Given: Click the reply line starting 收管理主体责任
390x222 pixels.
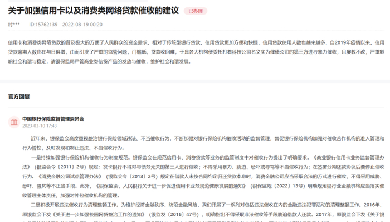Looking at the screenshot, I should [71, 195].
